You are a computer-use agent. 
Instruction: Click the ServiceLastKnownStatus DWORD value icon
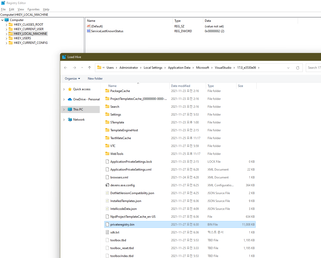89,31
